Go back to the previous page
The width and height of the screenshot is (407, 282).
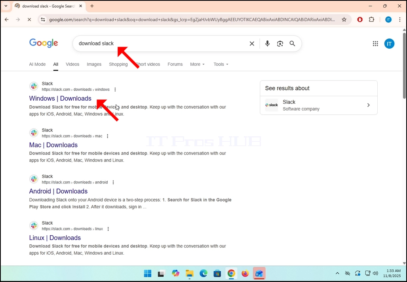coord(7,19)
